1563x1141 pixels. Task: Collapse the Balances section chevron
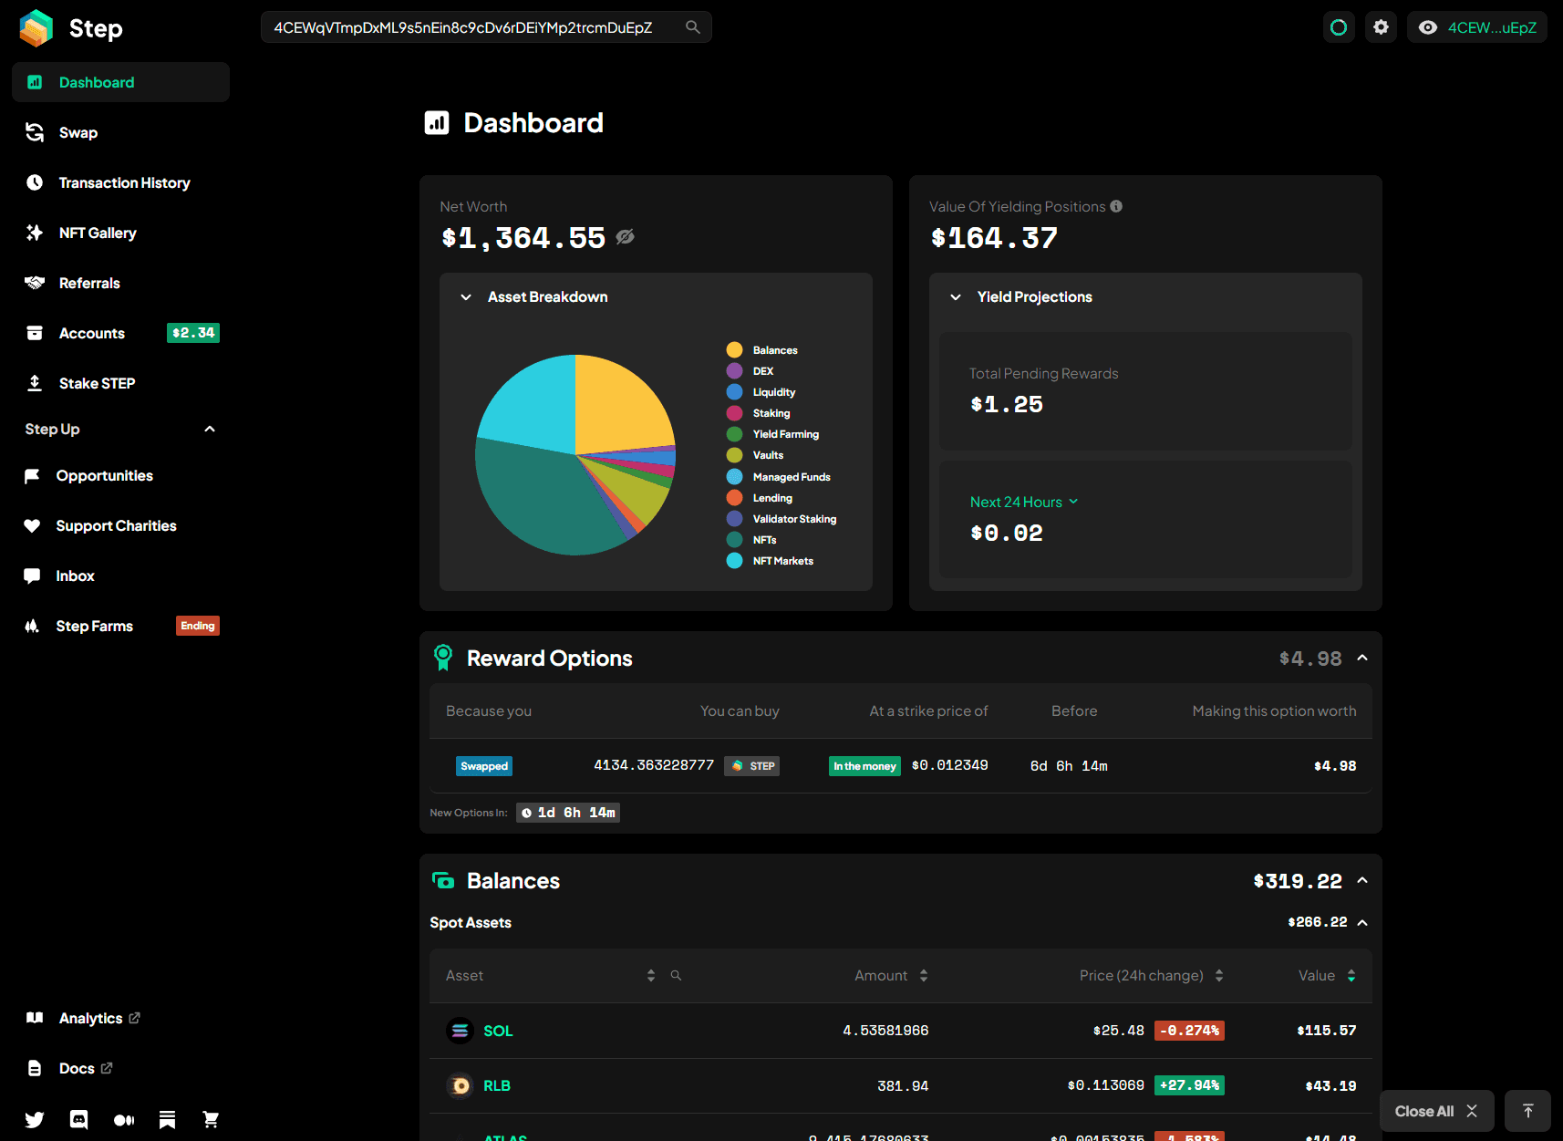(1362, 880)
